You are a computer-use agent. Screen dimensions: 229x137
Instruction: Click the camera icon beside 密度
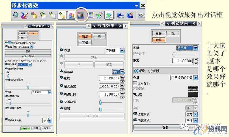coord(61,78)
